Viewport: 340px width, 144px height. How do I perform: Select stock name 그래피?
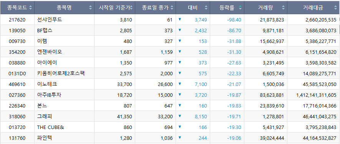pos(45,116)
